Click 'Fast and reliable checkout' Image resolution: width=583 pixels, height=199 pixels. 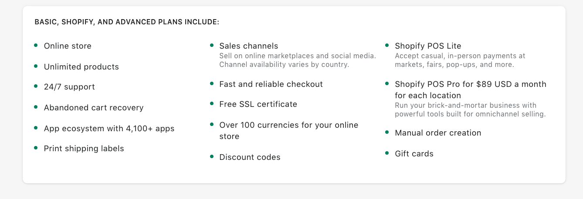point(271,84)
